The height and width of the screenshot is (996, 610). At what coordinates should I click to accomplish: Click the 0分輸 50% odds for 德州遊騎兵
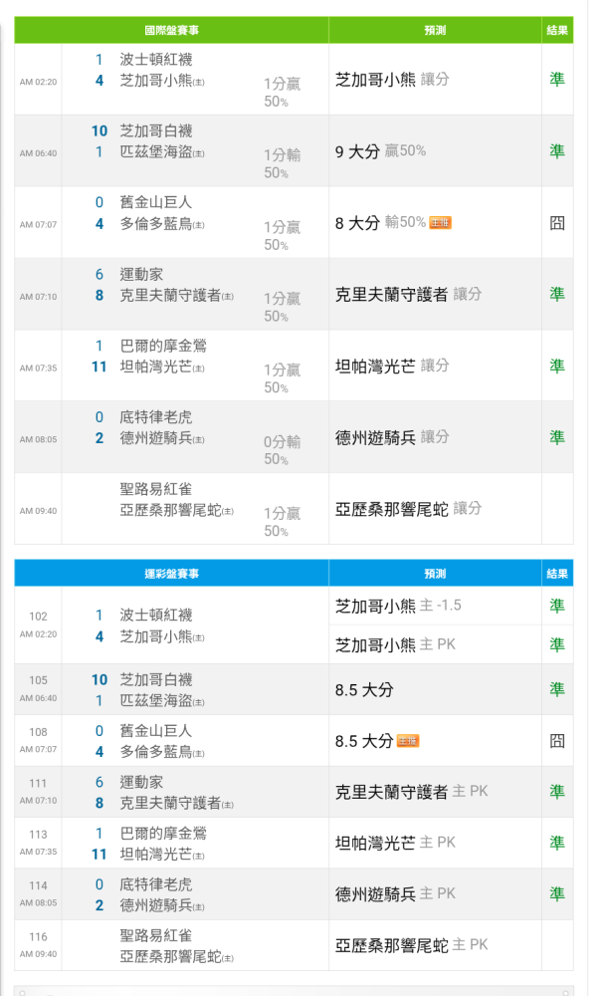(x=282, y=450)
